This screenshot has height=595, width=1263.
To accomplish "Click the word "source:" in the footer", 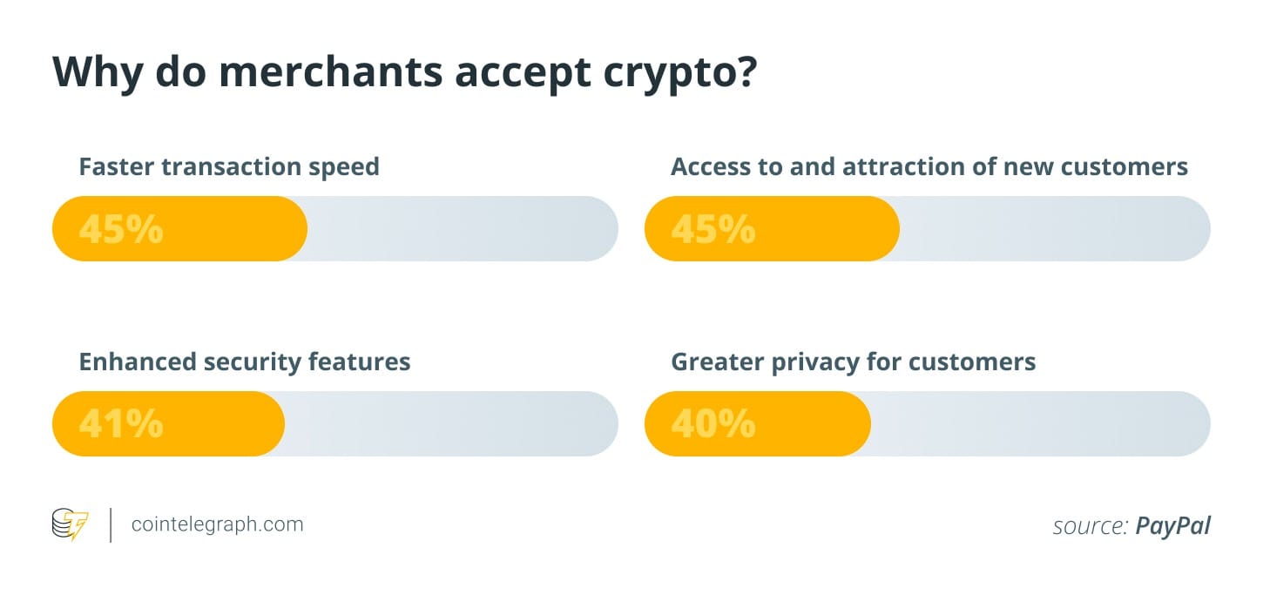I will point(1090,526).
